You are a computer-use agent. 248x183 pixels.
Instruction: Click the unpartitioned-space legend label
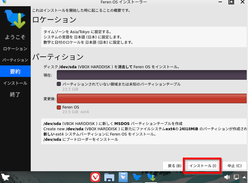coord(121,84)
